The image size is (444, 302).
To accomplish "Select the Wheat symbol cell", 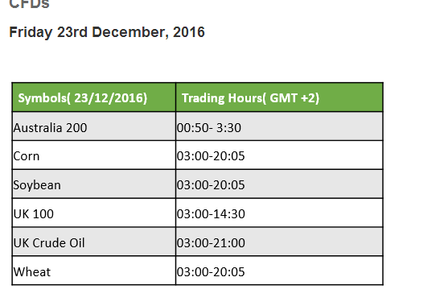I will click(94, 271).
